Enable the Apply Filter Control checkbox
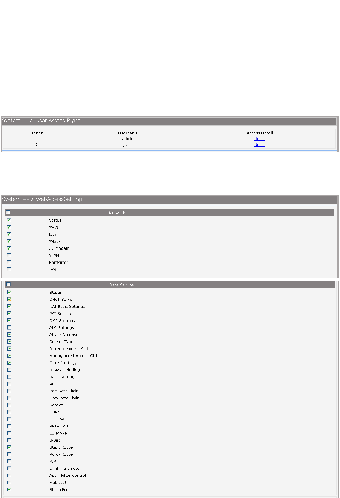Screen dimensions: 340x498 tap(9, 475)
